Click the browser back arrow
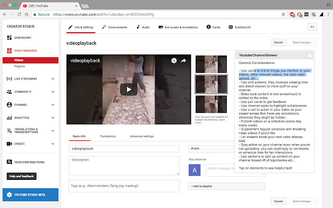The width and height of the screenshot is (333, 208). (x=5, y=15)
